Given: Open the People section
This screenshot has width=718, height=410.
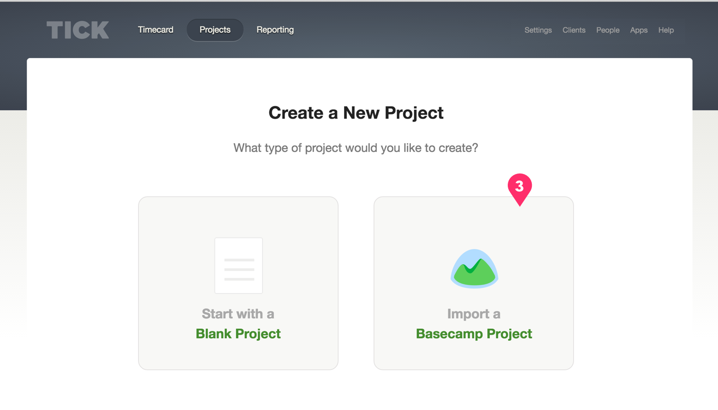Looking at the screenshot, I should 608,30.
